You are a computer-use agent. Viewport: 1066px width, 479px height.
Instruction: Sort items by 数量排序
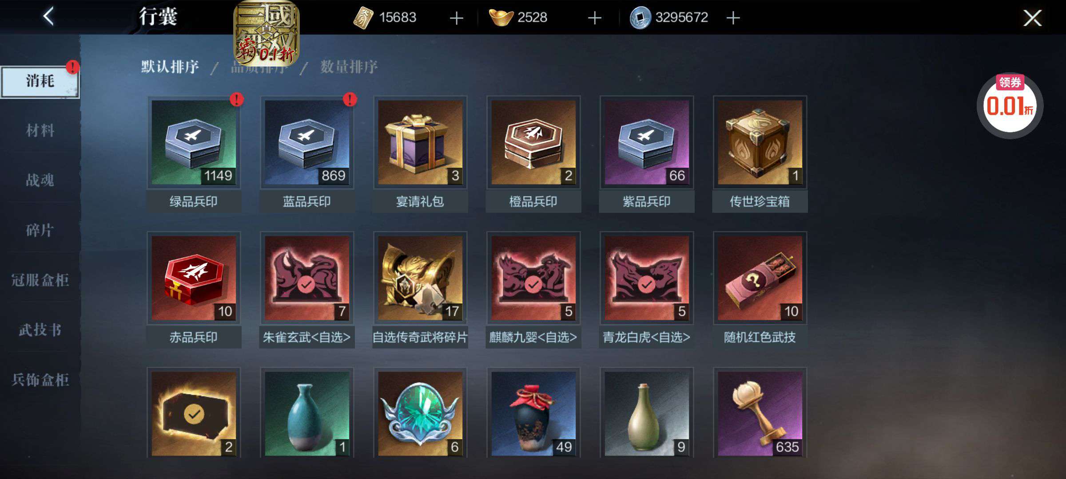[x=349, y=67]
